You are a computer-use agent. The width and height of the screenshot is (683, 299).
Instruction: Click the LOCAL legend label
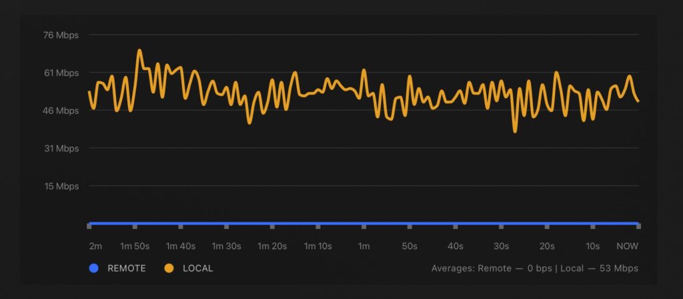coord(197,268)
